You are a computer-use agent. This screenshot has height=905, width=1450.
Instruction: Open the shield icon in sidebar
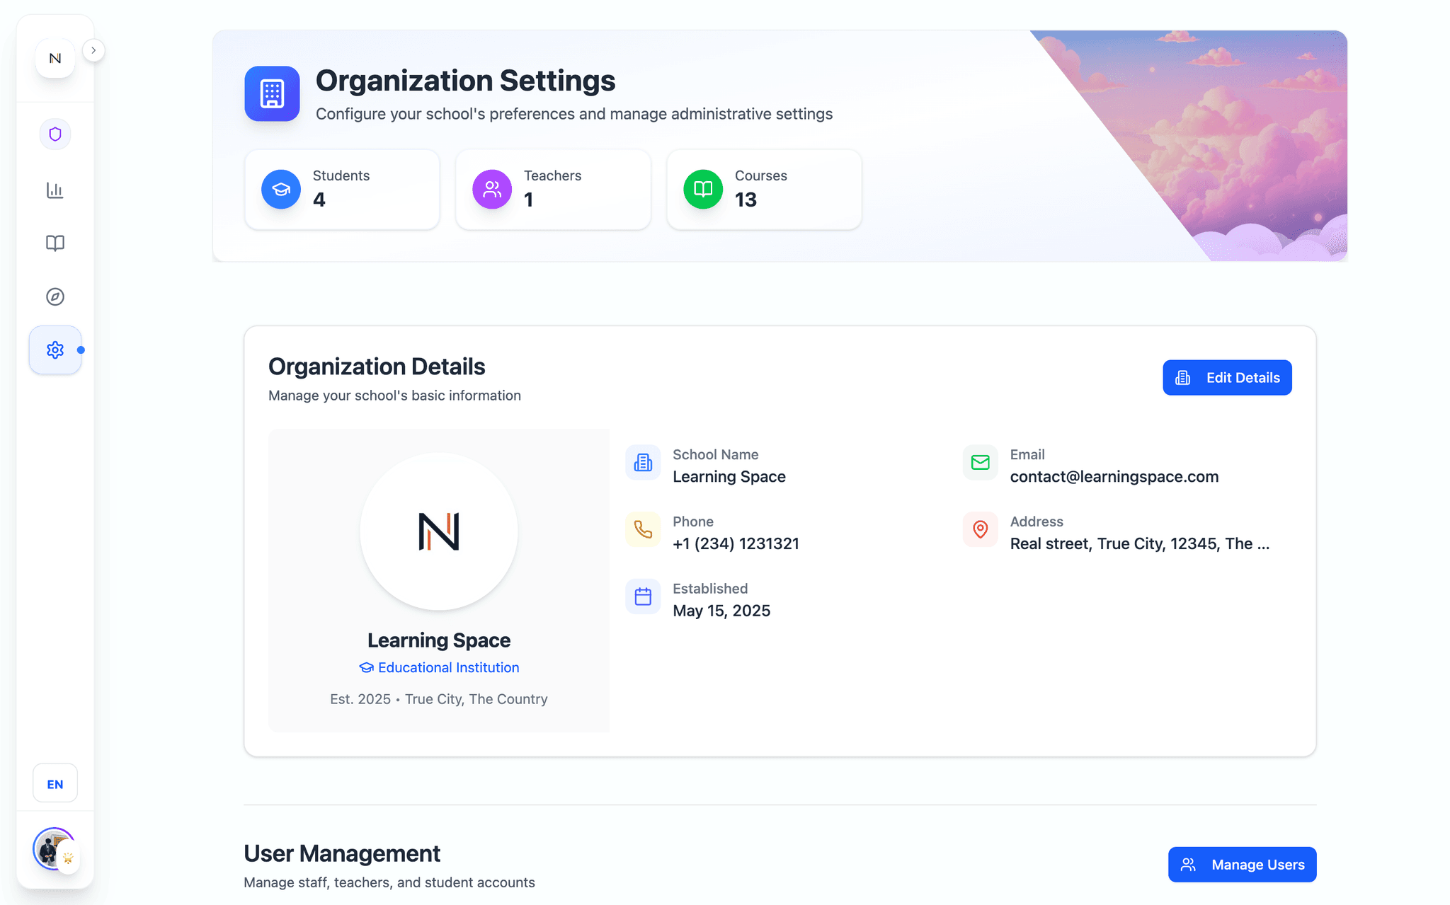click(55, 134)
